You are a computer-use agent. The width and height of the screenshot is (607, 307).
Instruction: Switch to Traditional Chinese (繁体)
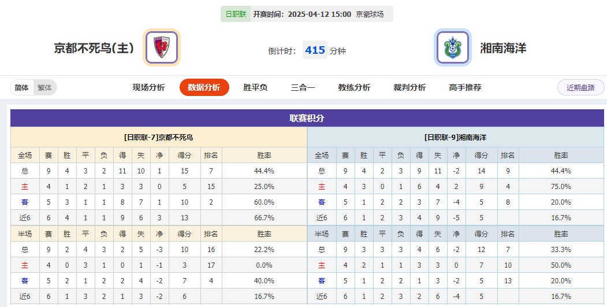(44, 88)
